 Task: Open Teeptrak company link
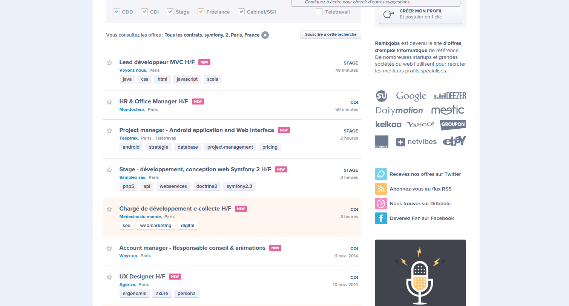point(129,138)
